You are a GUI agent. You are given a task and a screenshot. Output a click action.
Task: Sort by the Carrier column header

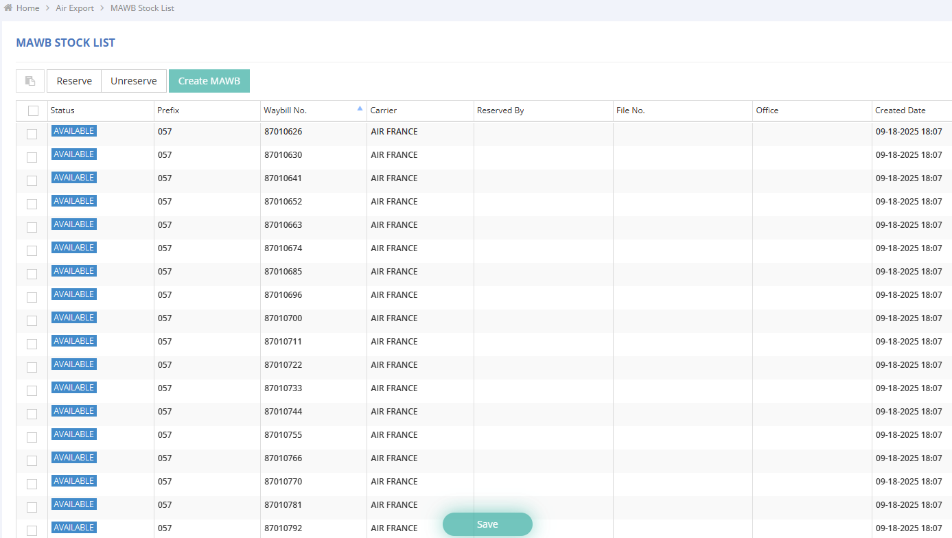[383, 110]
